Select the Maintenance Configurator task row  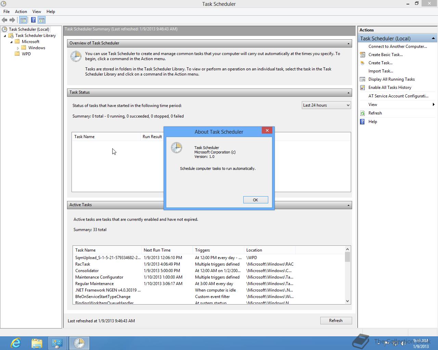(209, 277)
